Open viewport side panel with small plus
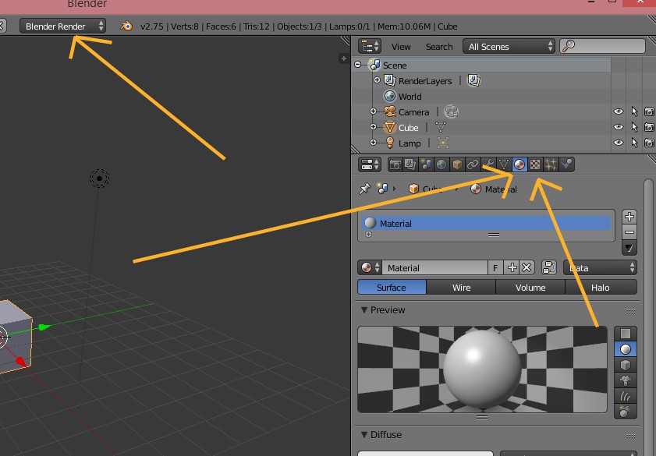 click(x=343, y=58)
